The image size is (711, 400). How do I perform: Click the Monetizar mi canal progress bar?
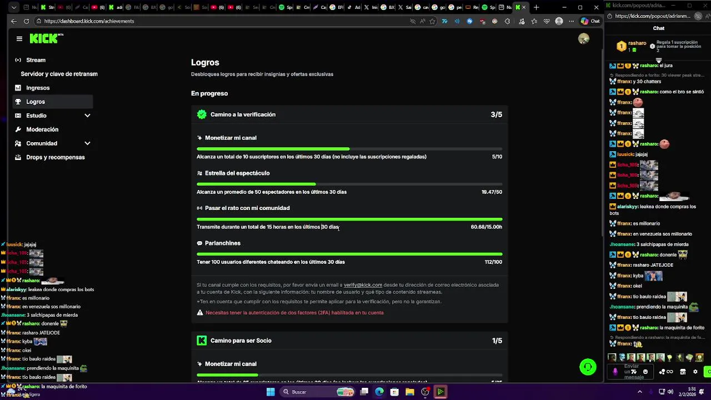(349, 149)
